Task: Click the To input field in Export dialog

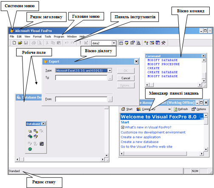Action: pos(81,78)
